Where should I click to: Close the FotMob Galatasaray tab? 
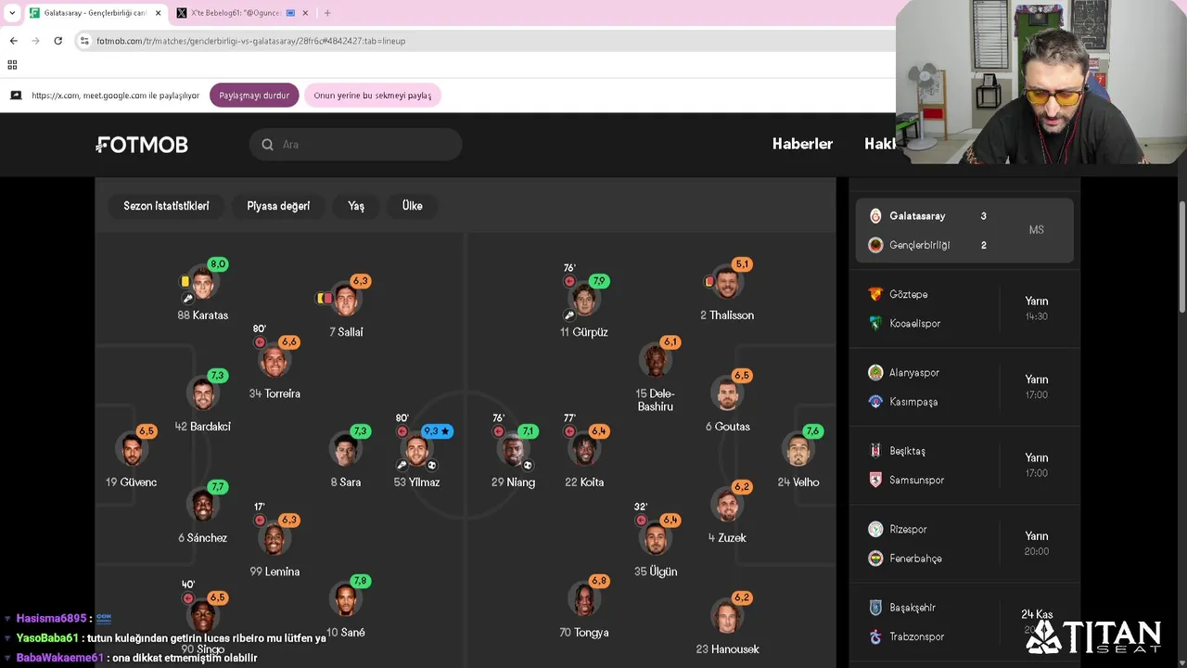tap(159, 13)
